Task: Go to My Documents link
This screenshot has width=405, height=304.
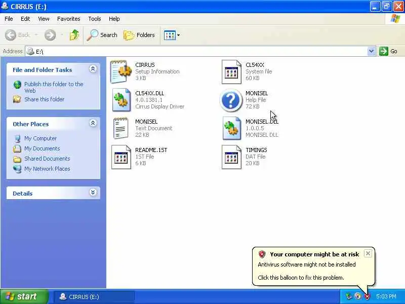Action: click(x=42, y=148)
